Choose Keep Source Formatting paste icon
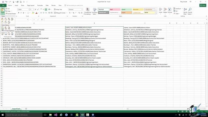Viewport: 208px width, 117px height. (12, 19)
